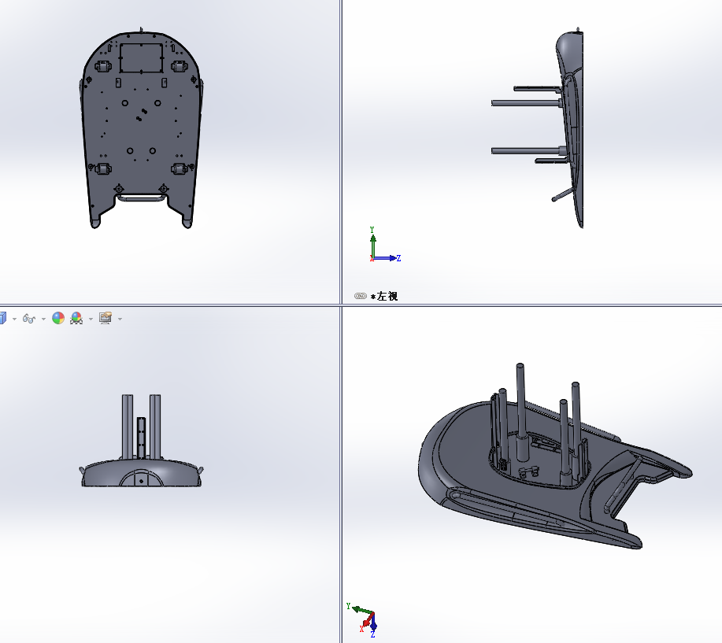Click the XYZ triad in the left view
The image size is (722, 643).
click(x=384, y=246)
